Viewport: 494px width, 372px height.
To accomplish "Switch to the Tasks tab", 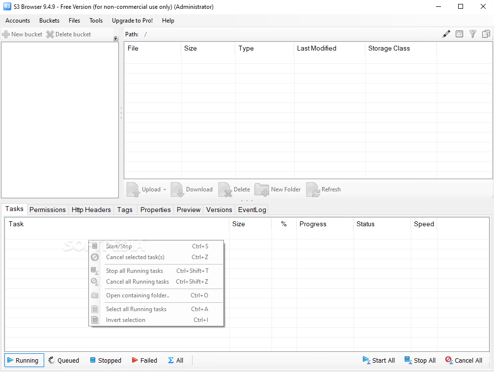I will pos(14,209).
